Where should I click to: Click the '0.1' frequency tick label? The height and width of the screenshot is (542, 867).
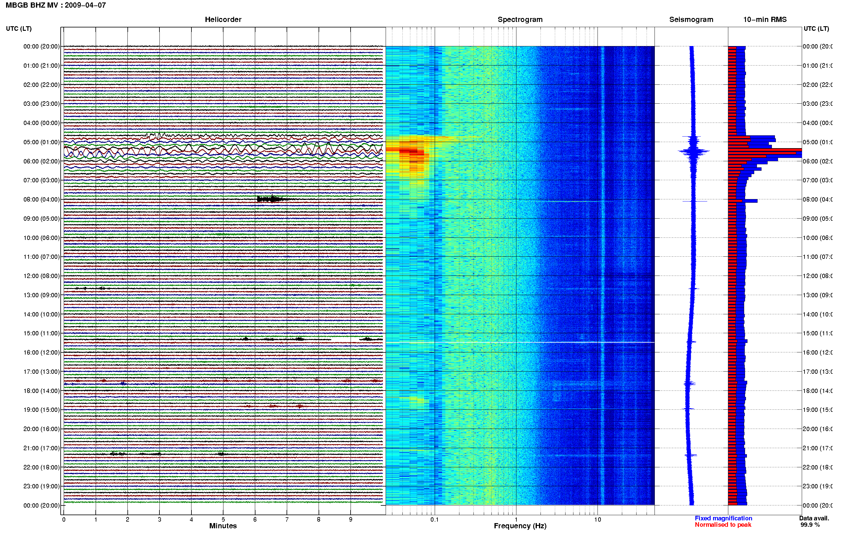(434, 520)
